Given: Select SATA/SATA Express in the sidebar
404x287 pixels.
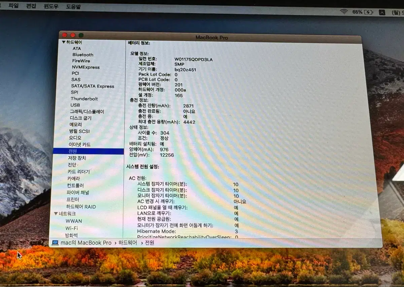Looking at the screenshot, I should coord(93,86).
